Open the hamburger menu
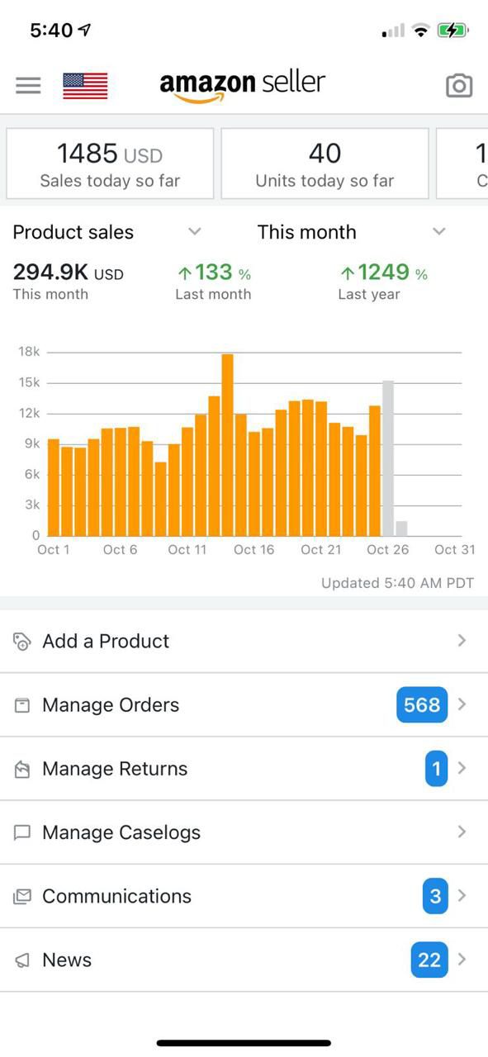This screenshot has width=488, height=1057. pos(28,85)
